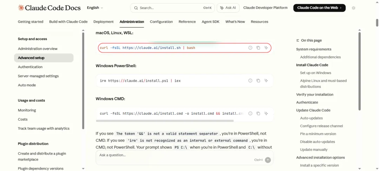Click the Ask AI button in header

(x=228, y=8)
